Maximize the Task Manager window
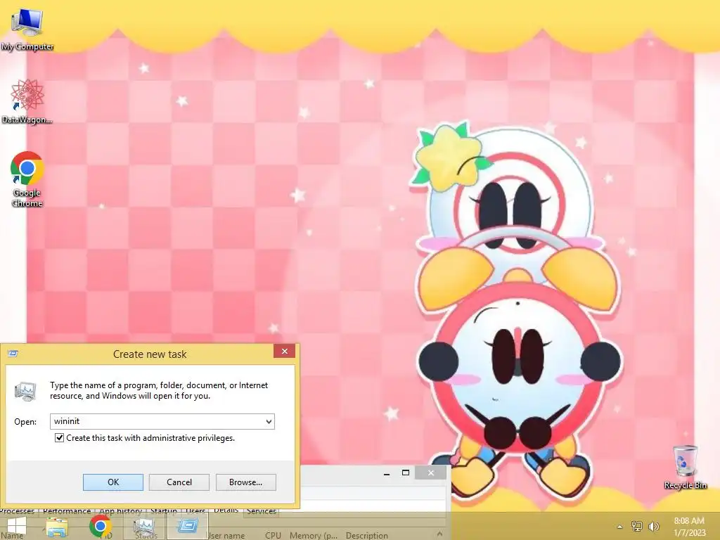 406,473
